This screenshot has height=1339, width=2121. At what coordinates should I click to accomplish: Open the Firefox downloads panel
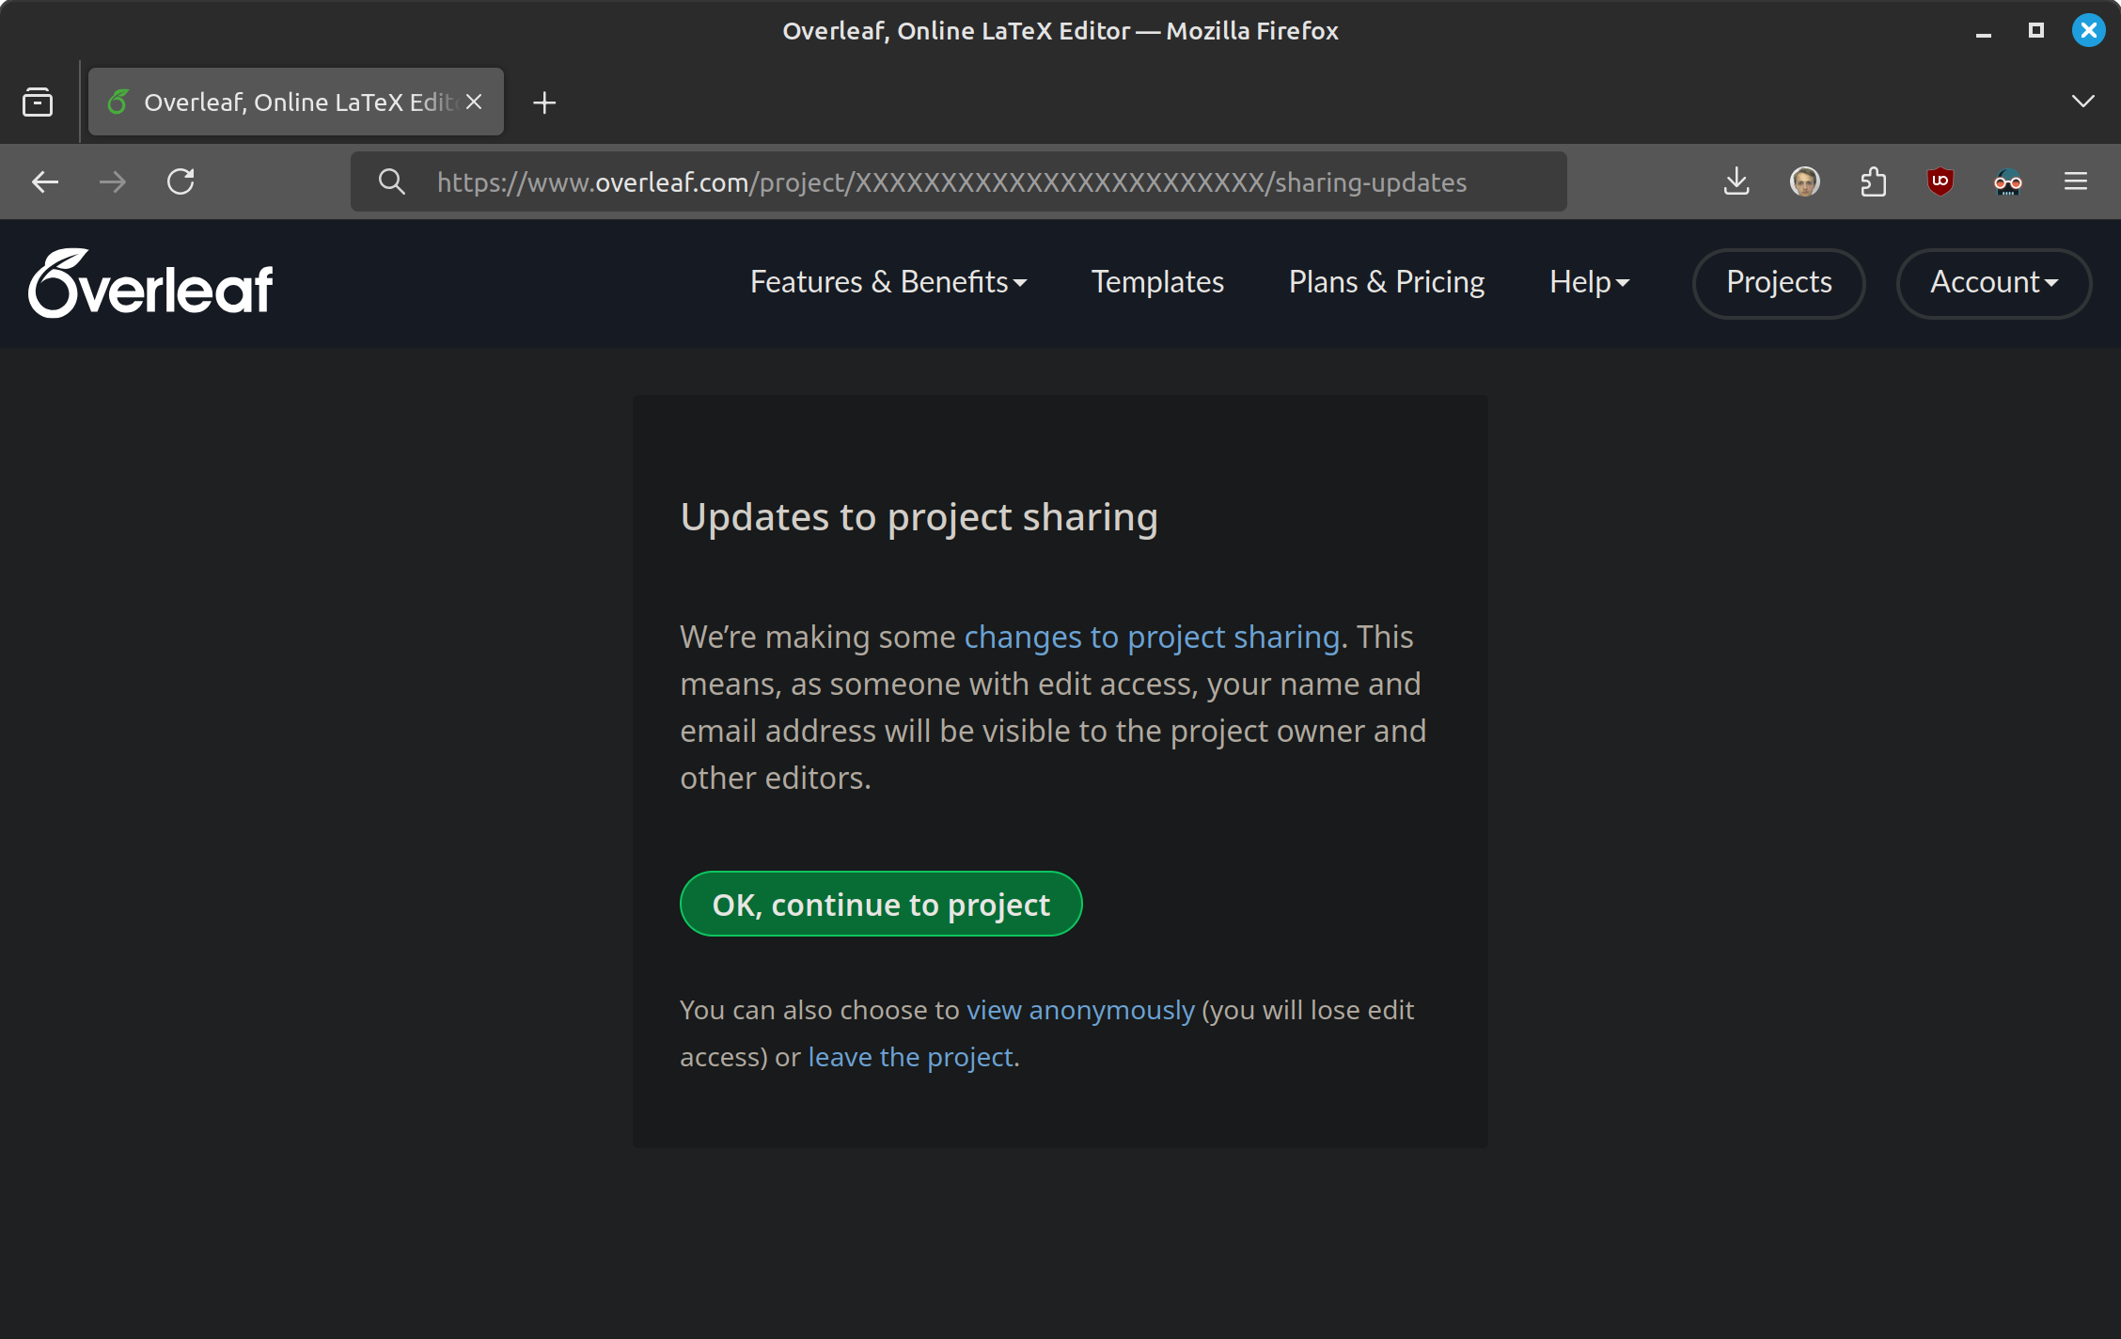(x=1736, y=181)
